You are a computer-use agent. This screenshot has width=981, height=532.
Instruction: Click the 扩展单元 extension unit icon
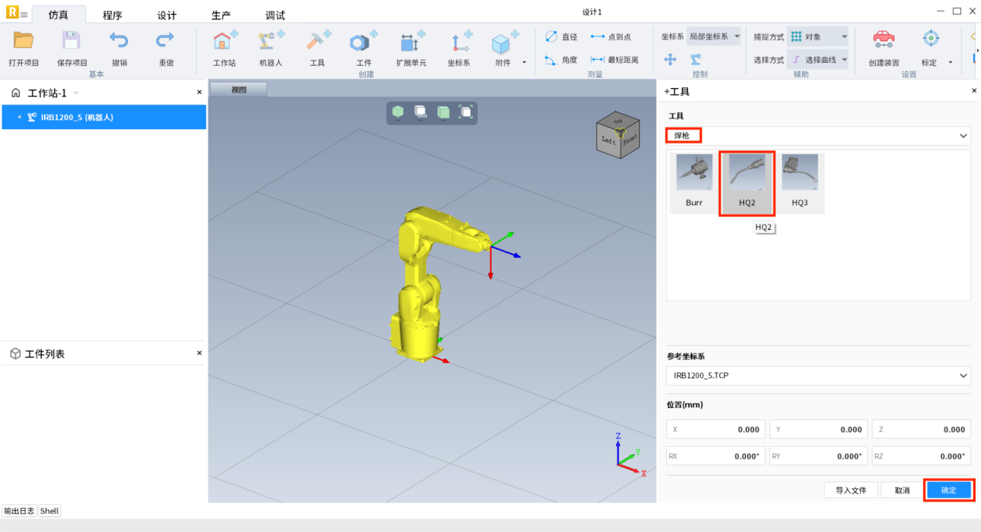coord(411,43)
